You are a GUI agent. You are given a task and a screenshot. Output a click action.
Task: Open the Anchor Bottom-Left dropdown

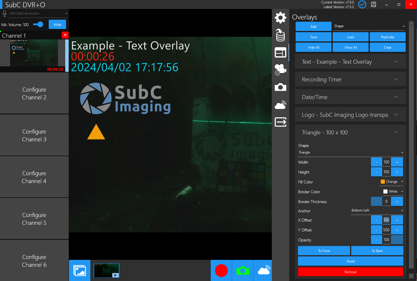point(377,211)
